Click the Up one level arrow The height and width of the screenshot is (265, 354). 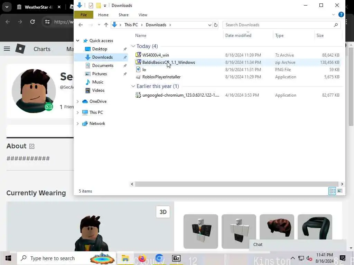(x=106, y=25)
